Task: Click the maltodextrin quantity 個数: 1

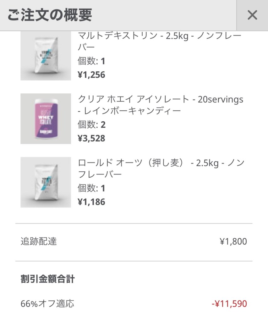Action: 91,61
